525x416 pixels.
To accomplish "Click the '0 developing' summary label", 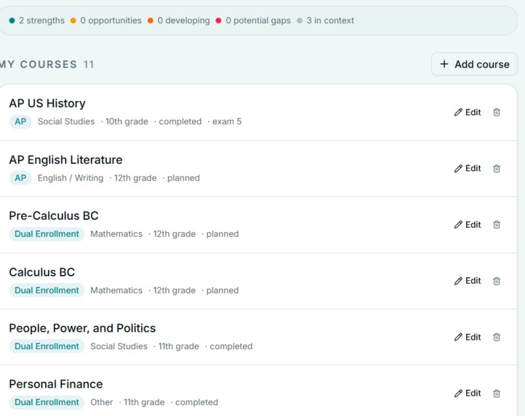I will tap(183, 20).
